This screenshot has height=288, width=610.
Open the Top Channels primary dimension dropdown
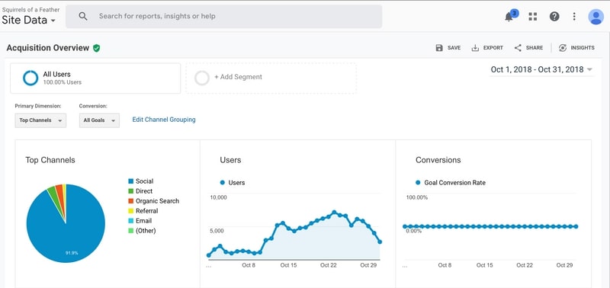[x=40, y=120]
